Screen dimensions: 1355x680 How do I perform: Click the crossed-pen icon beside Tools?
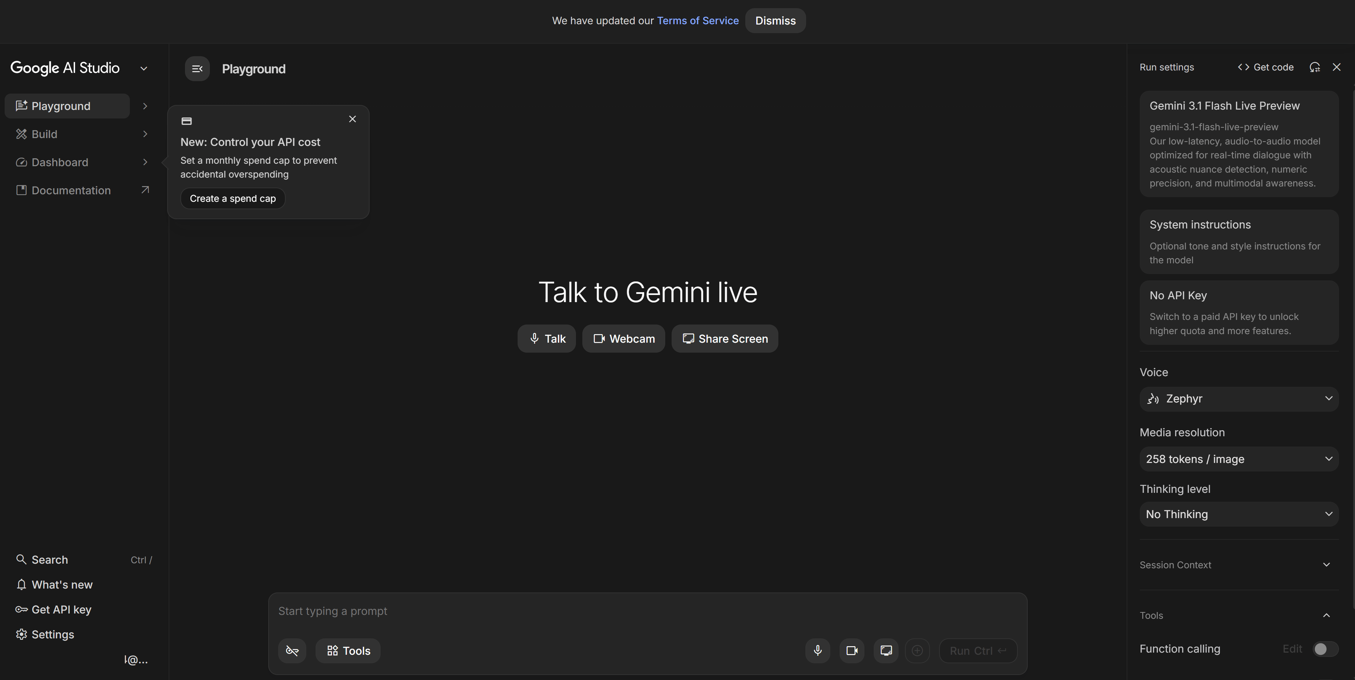tap(292, 650)
